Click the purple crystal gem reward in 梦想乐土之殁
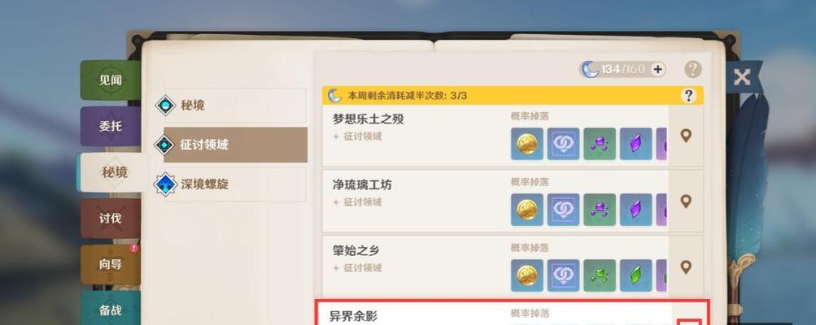 [635, 144]
